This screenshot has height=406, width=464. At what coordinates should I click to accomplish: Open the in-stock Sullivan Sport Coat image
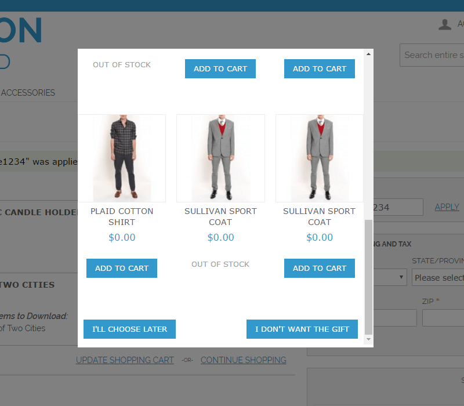click(x=320, y=158)
